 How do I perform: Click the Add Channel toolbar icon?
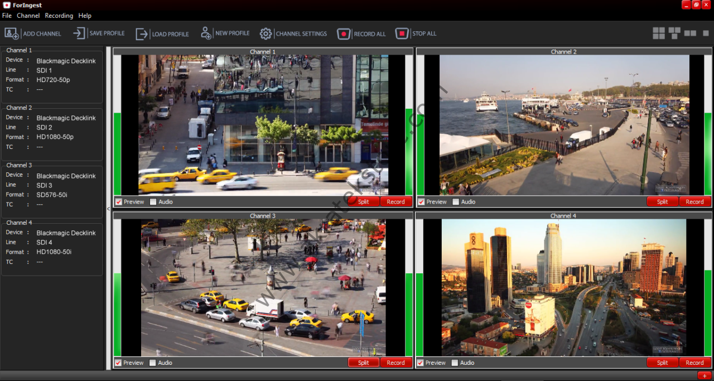click(x=12, y=33)
